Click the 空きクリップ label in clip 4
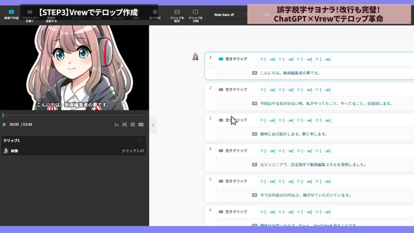 [236, 150]
